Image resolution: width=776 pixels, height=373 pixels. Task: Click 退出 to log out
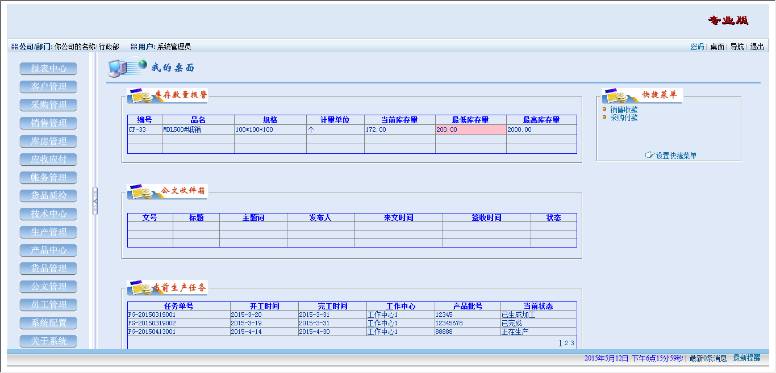tap(757, 47)
